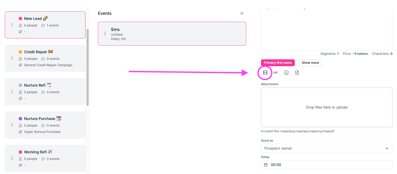
Task: Open the emoji picker
Action: point(286,73)
